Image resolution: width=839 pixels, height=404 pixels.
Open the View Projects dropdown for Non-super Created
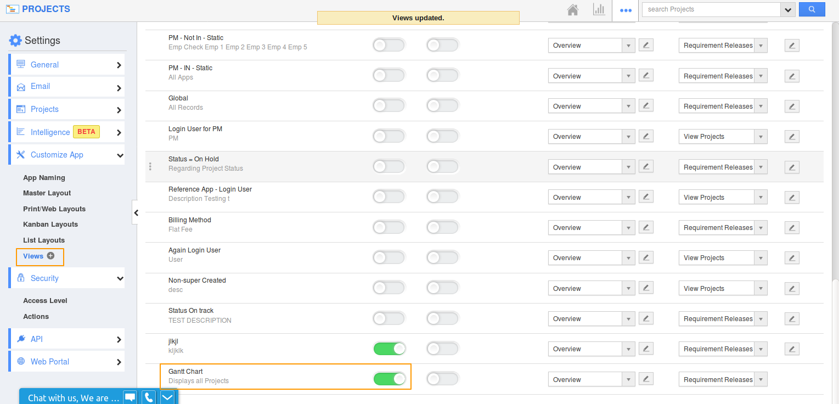pos(723,288)
